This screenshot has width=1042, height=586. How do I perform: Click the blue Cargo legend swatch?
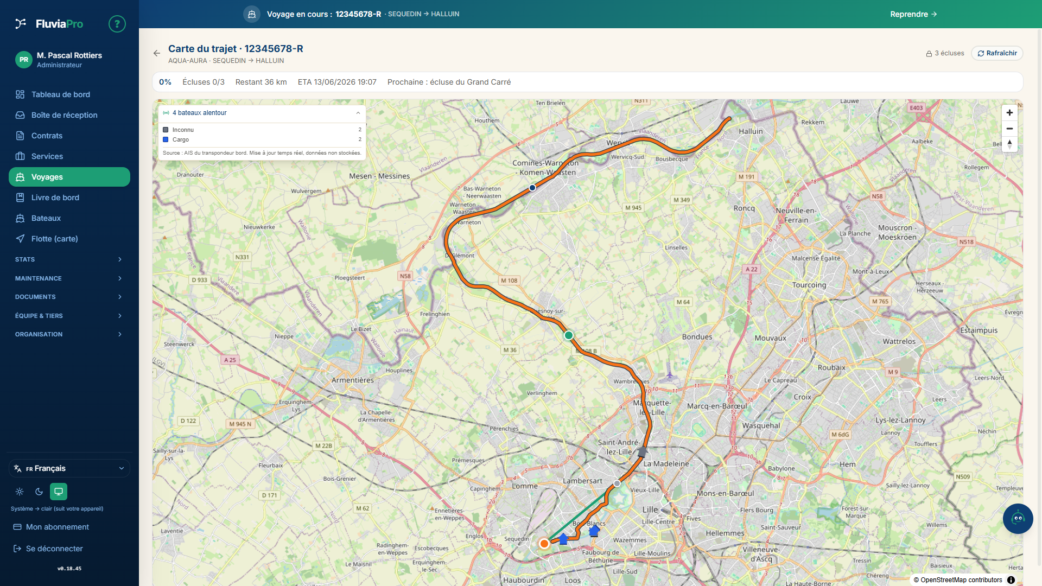point(166,139)
